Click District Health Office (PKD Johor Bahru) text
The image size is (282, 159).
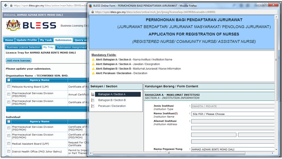(37, 152)
